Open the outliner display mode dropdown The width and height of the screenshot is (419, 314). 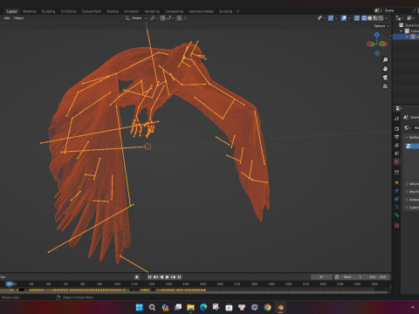pyautogui.click(x=400, y=18)
